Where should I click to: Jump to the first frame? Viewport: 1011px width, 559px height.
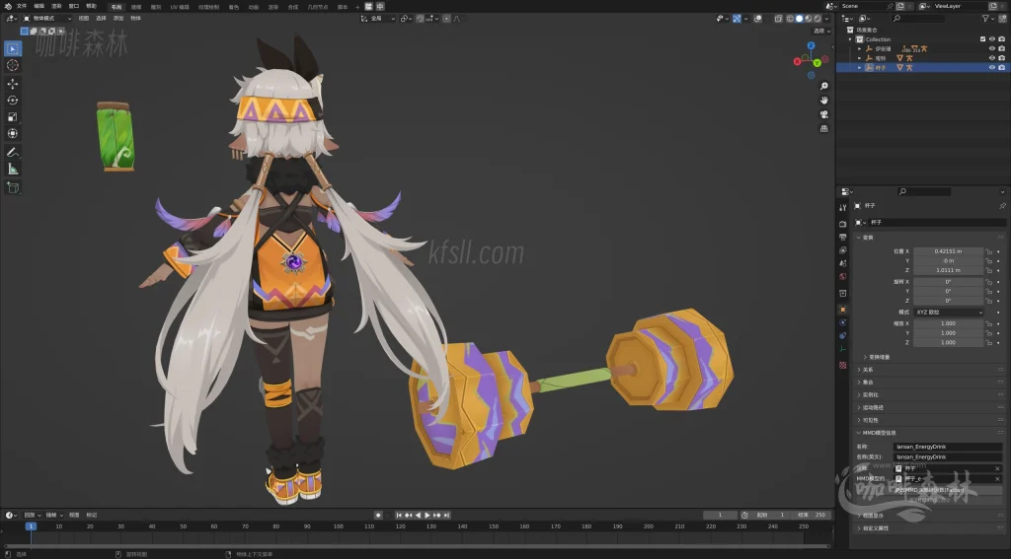(x=399, y=516)
